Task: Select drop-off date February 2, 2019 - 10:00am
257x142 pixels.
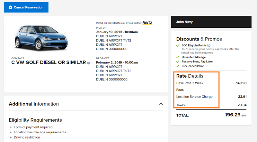Action: 117,62
